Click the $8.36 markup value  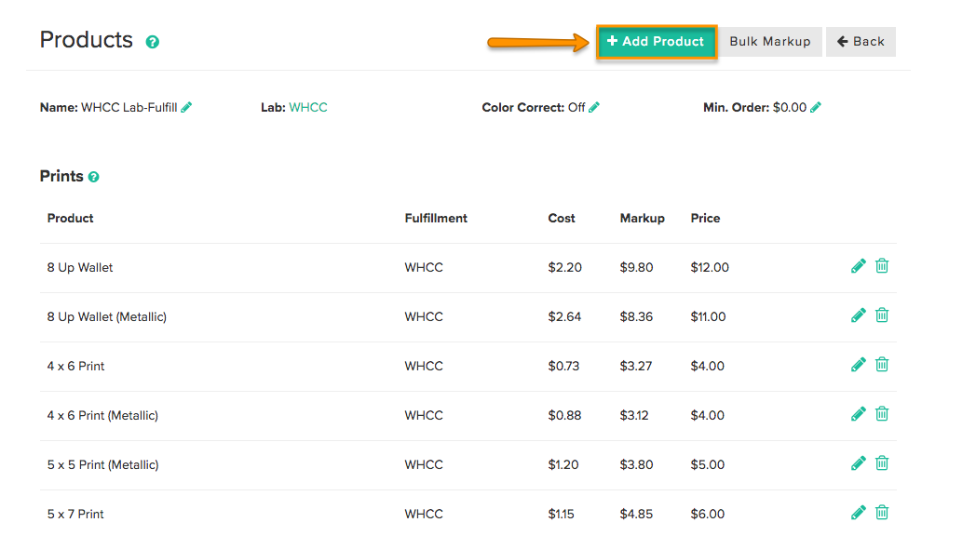click(x=636, y=316)
